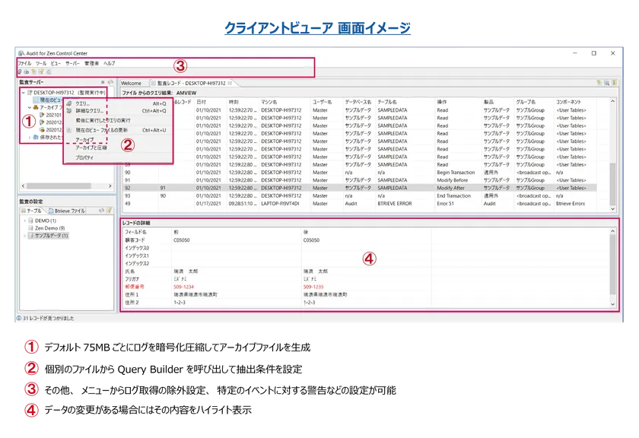The height and width of the screenshot is (438, 639).
Task: Click the results table vertical scrollbar thumb
Action: (612, 183)
